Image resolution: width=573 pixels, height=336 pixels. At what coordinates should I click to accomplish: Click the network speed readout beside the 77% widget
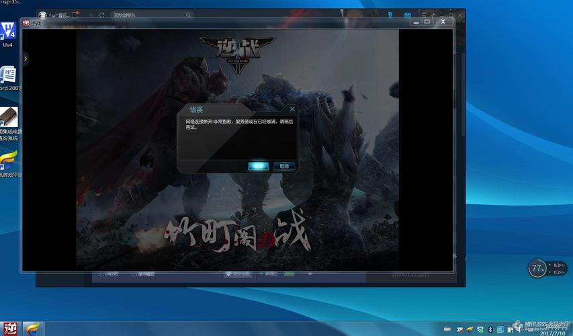tap(558, 268)
